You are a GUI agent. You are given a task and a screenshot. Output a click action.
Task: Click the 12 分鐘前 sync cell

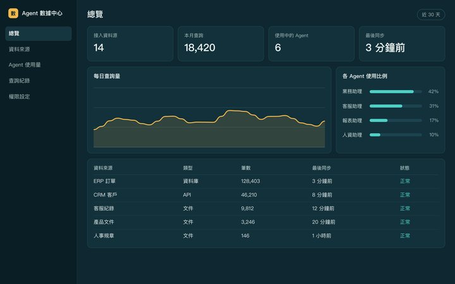[x=324, y=208]
